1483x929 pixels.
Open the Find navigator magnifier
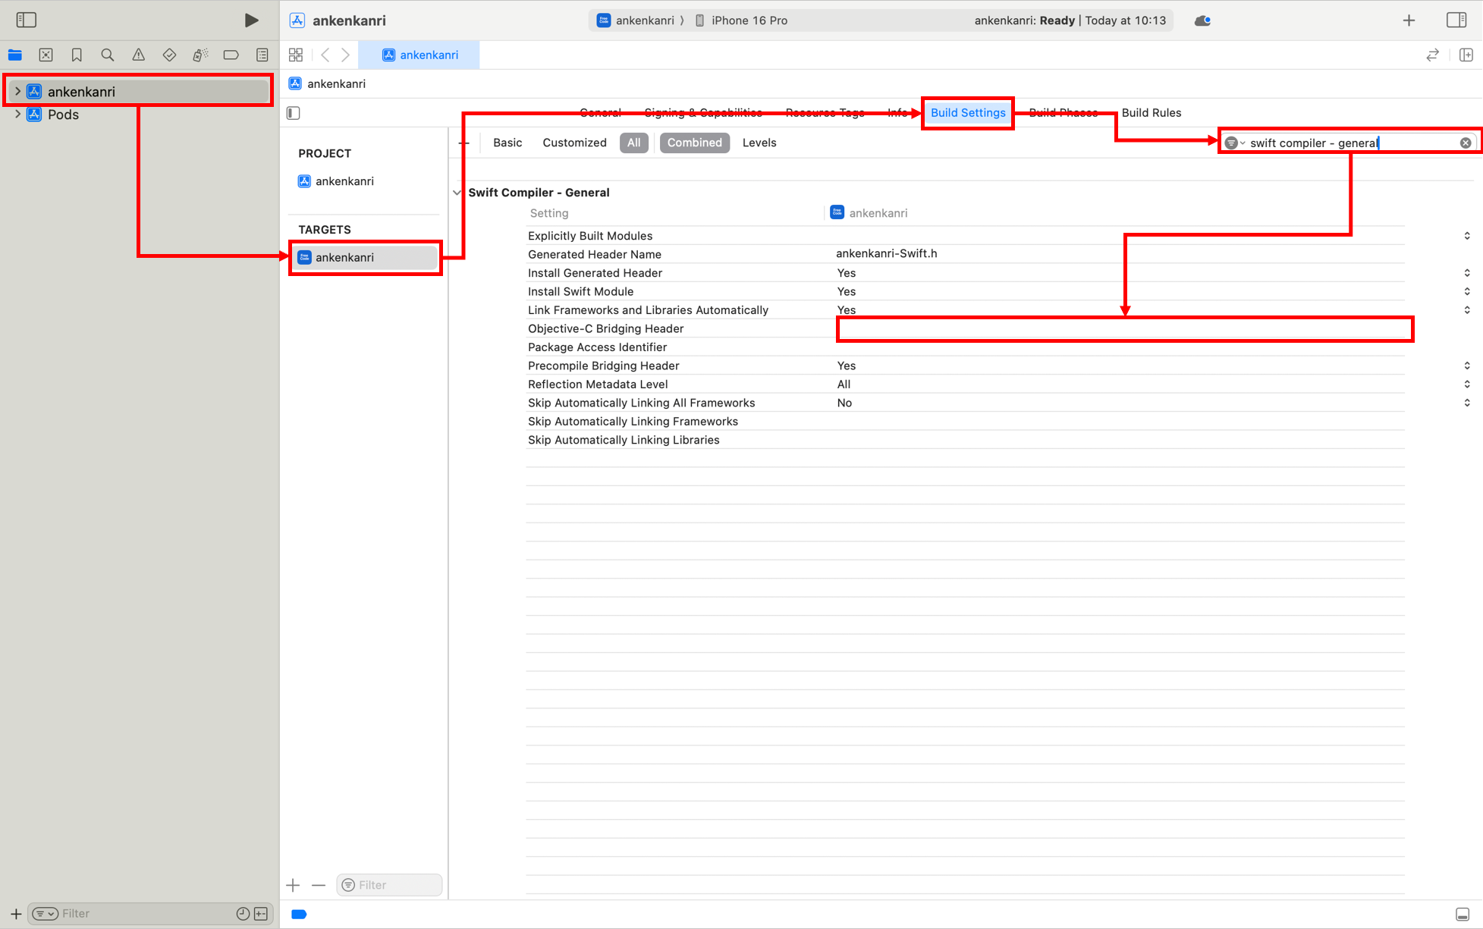tap(108, 55)
